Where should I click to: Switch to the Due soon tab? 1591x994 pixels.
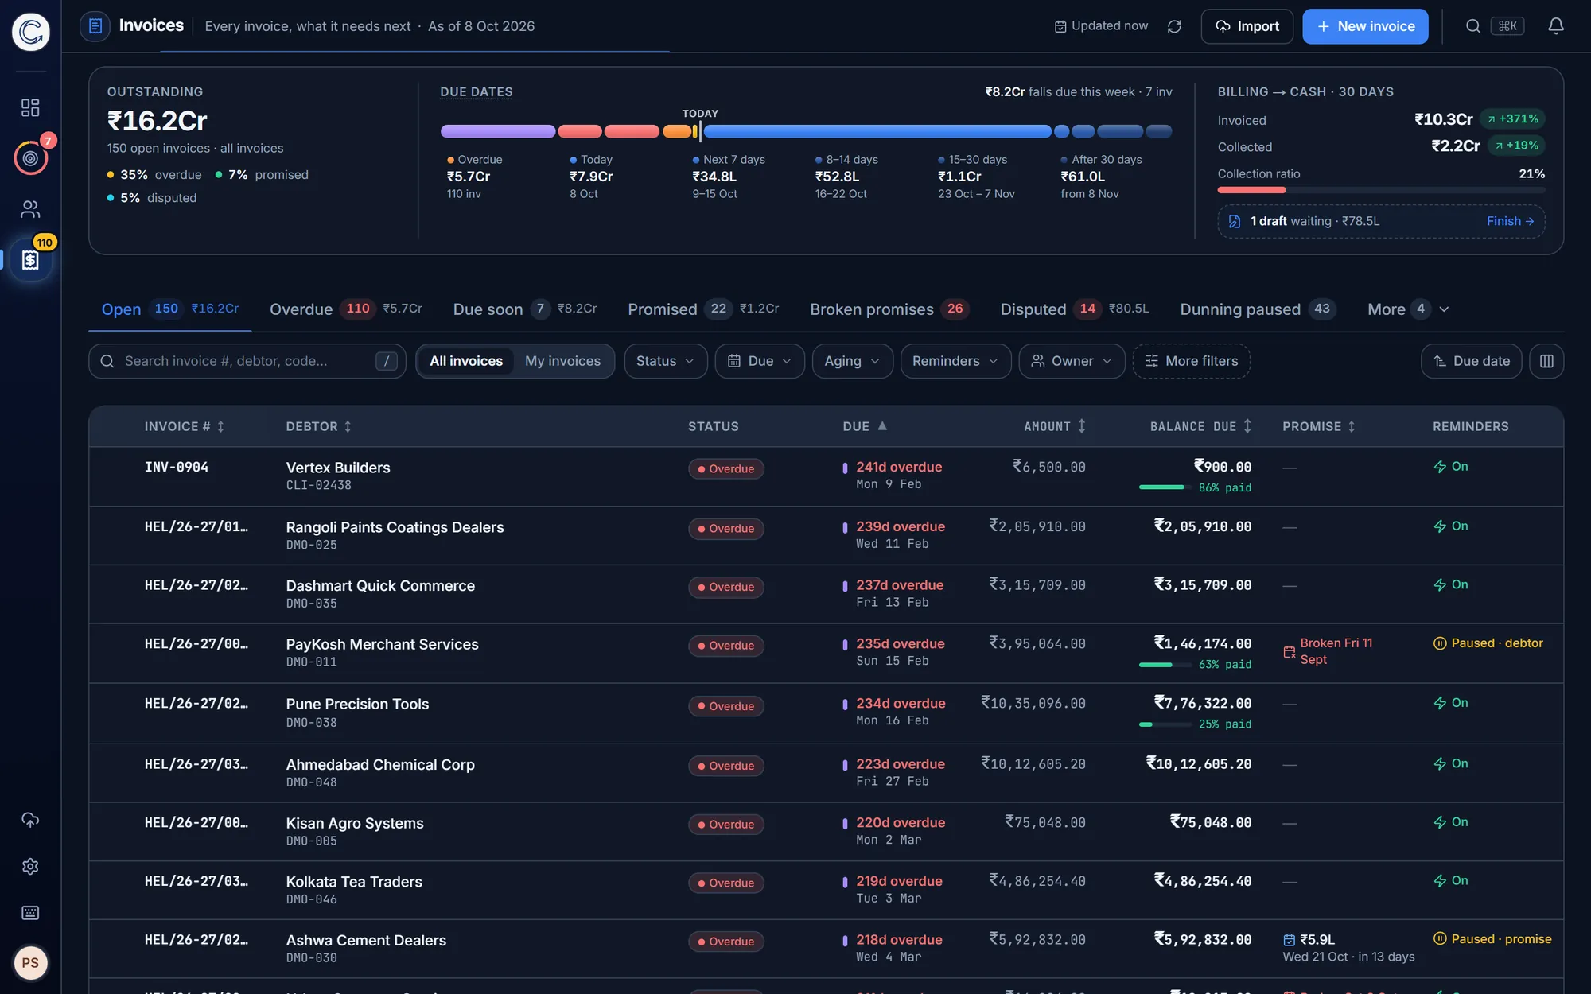click(524, 309)
